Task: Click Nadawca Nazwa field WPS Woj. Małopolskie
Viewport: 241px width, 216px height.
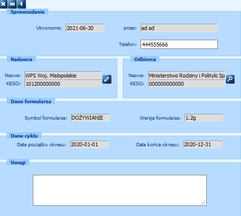Action: click(x=63, y=76)
